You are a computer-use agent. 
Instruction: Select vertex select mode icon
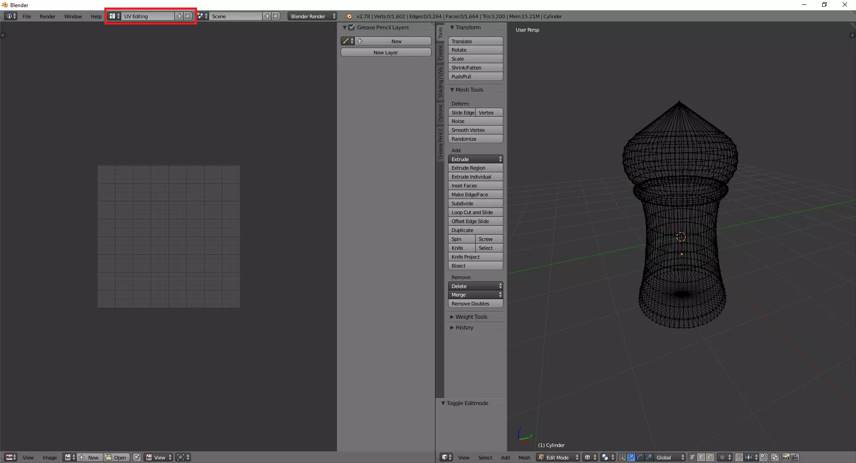click(692, 457)
